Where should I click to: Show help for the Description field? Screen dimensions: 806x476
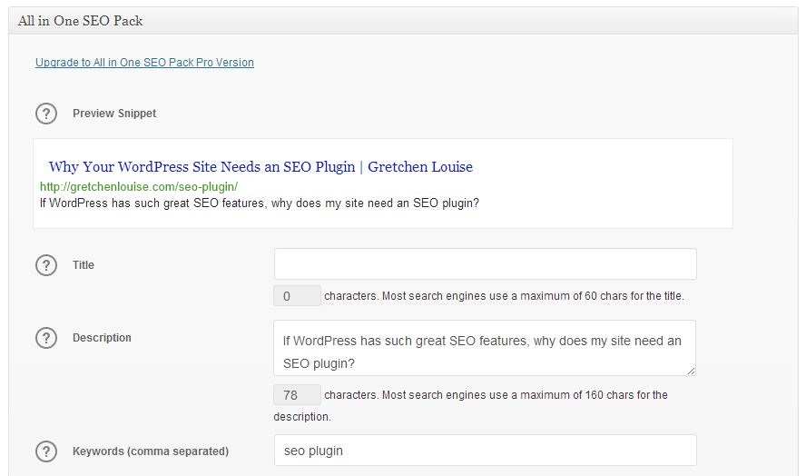pyautogui.click(x=46, y=338)
